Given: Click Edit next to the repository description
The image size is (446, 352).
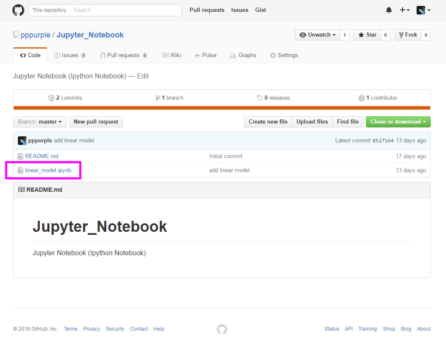Looking at the screenshot, I should [143, 76].
